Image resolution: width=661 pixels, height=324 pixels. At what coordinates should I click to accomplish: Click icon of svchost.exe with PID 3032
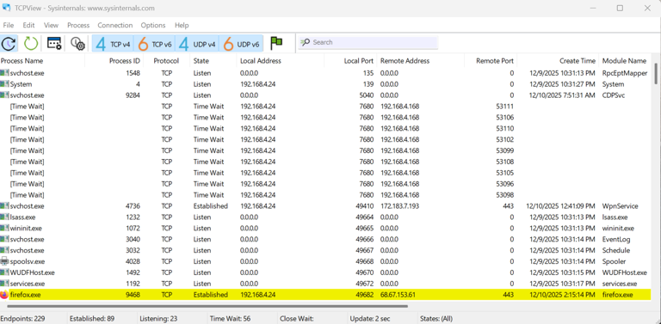[x=4, y=250]
